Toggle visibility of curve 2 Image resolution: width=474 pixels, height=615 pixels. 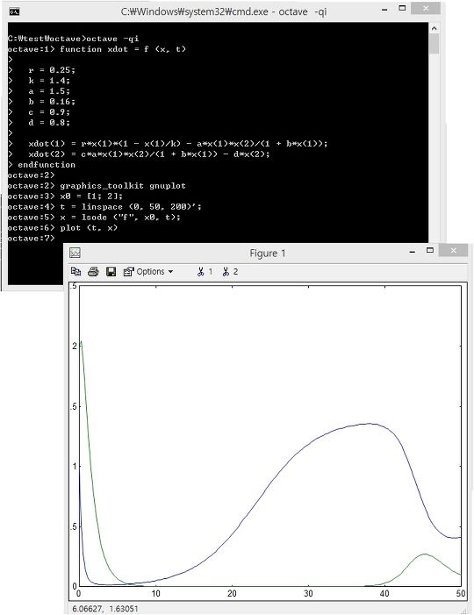pyautogui.click(x=230, y=271)
